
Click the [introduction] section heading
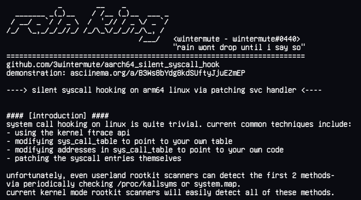pyautogui.click(x=58, y=116)
